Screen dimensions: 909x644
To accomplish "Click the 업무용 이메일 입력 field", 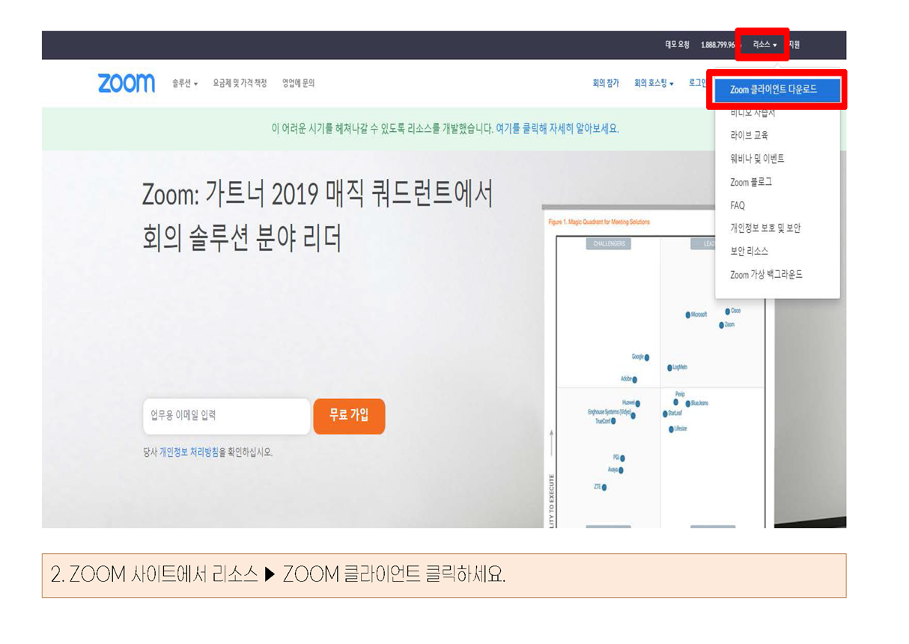I will 226,416.
